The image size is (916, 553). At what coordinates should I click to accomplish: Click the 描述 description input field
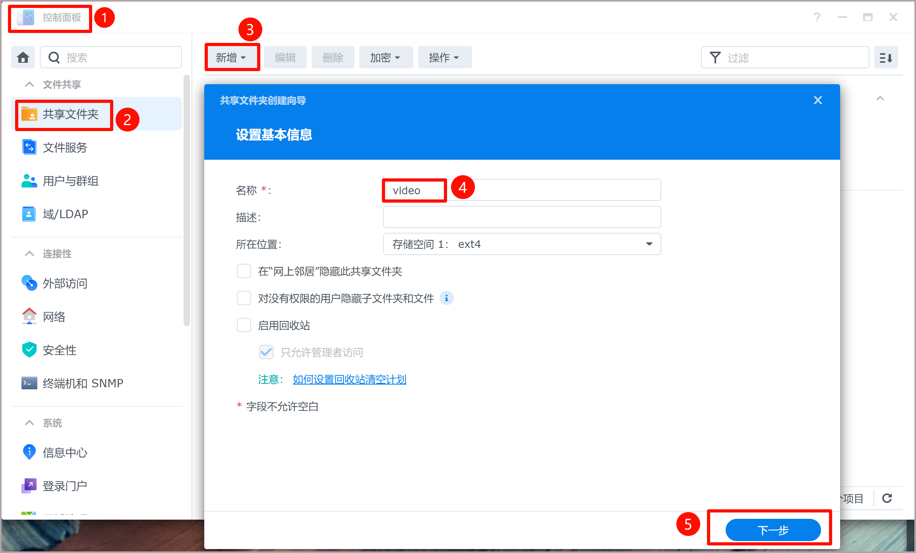tap(521, 217)
